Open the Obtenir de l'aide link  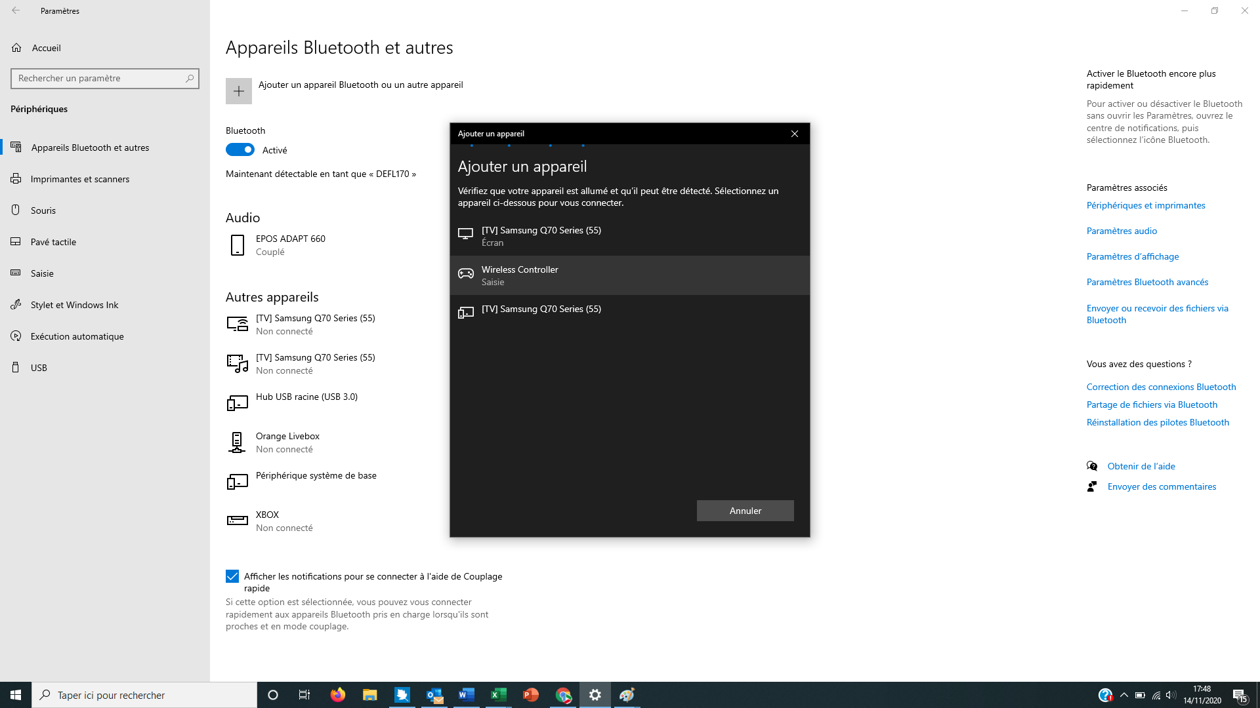[x=1141, y=466]
